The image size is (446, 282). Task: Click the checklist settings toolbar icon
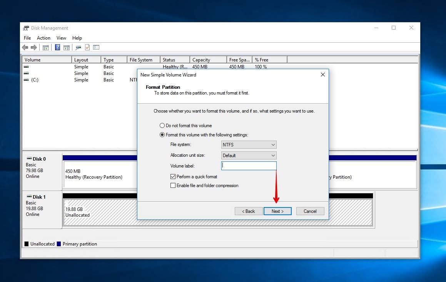point(96,47)
